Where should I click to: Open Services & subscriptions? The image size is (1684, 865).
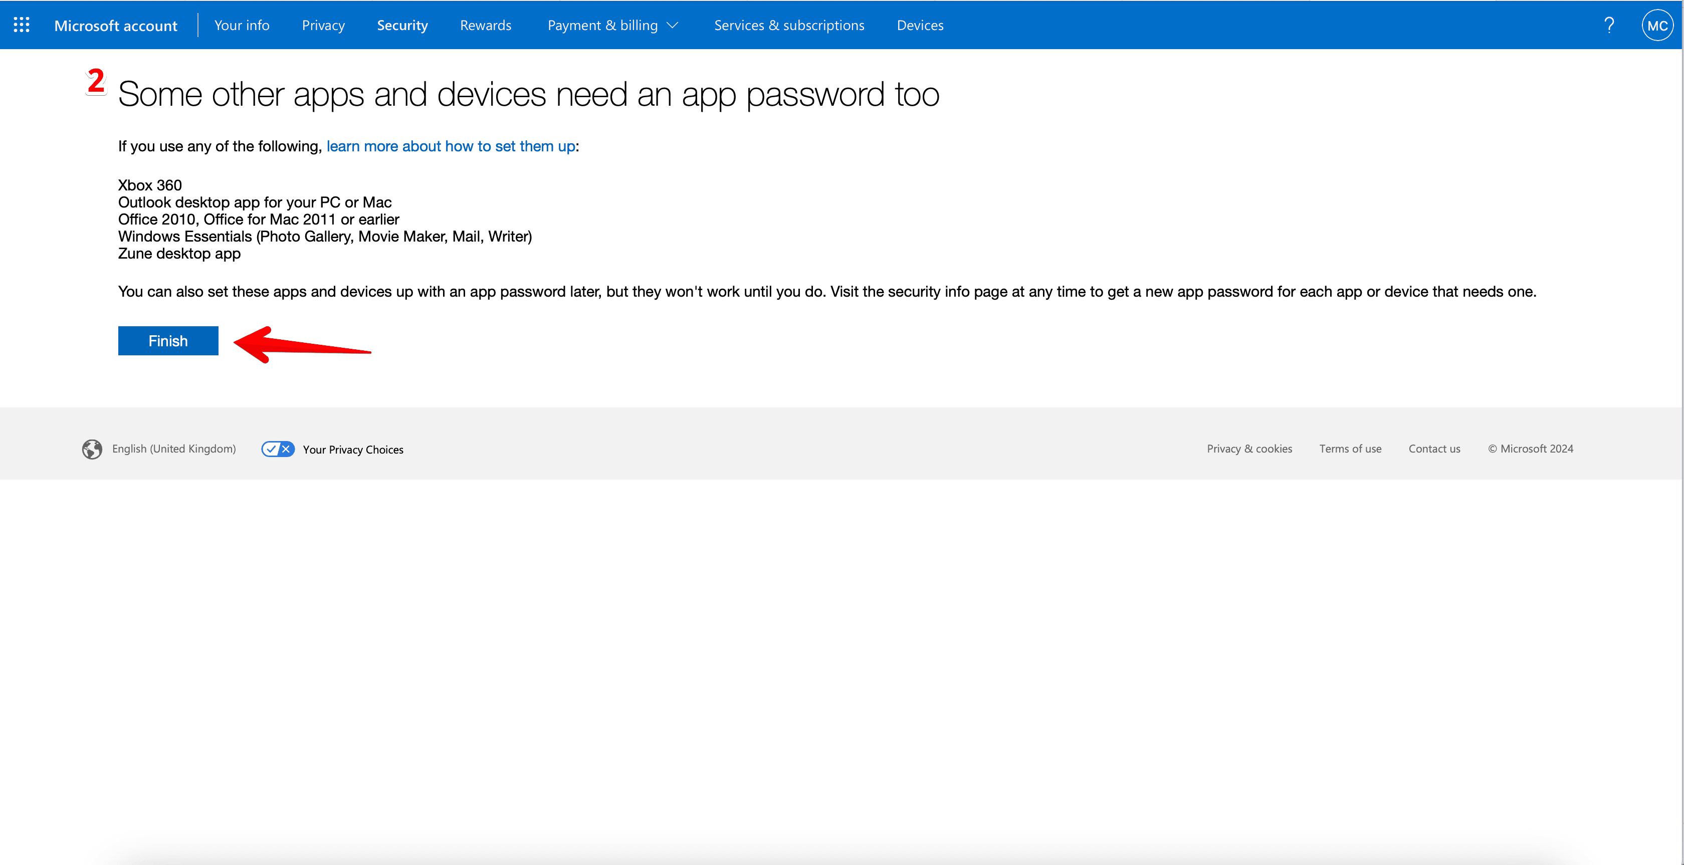pos(789,25)
